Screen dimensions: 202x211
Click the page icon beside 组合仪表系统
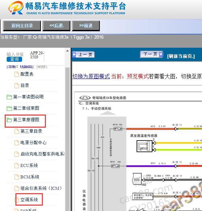click(17, 188)
